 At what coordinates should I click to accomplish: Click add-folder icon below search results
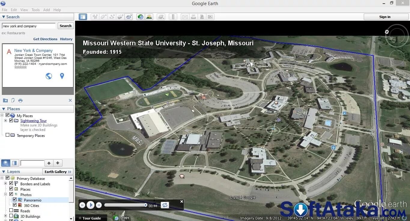coord(5,100)
